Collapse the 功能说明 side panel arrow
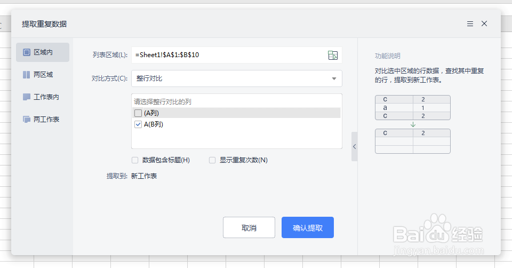Image resolution: width=512 pixels, height=268 pixels. (x=354, y=146)
